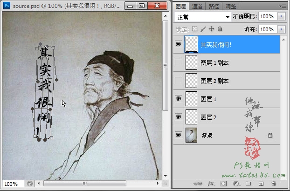Select the 背景 layer name
This screenshot has width=290, height=191.
coord(207,136)
